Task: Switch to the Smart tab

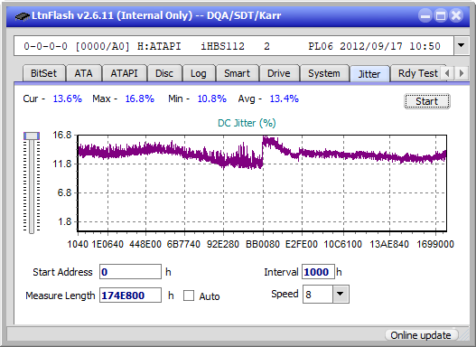Action: click(237, 73)
